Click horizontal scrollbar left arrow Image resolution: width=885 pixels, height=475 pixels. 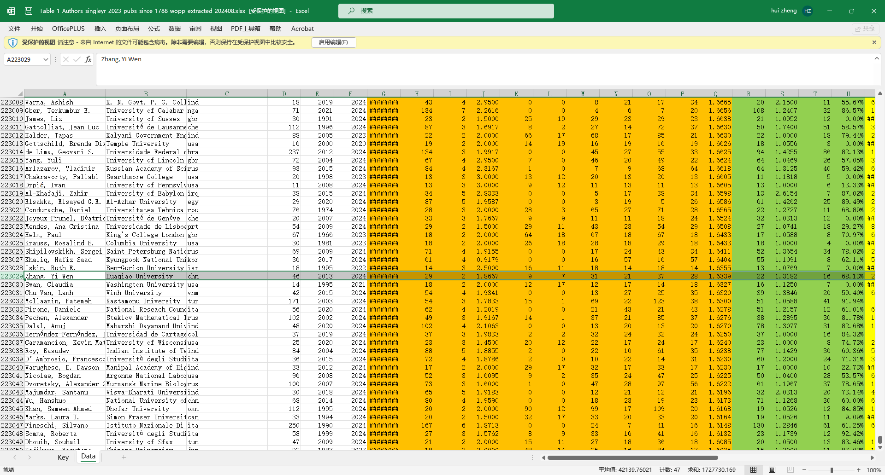[x=543, y=458]
